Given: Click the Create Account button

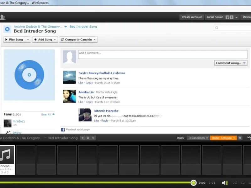Looking at the screenshot, I should [x=192, y=17].
